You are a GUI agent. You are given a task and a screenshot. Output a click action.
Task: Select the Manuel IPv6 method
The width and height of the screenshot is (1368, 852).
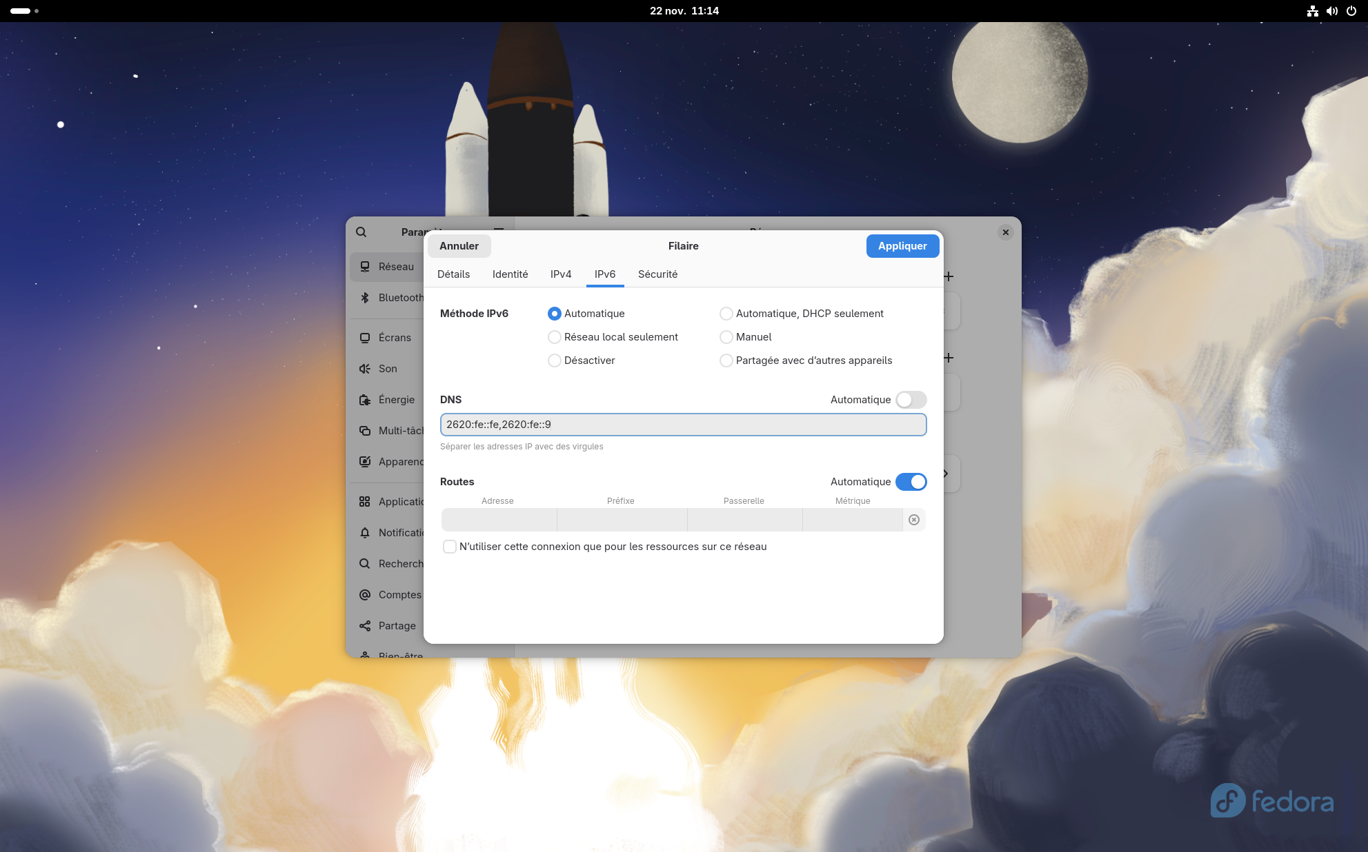[726, 337]
